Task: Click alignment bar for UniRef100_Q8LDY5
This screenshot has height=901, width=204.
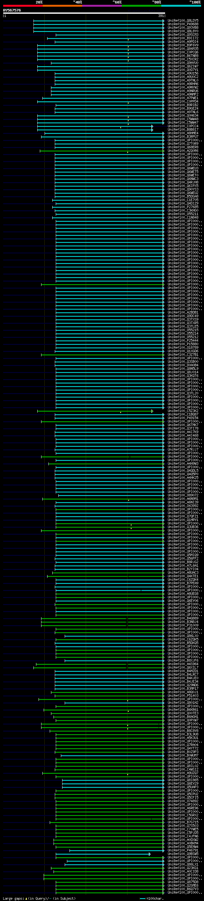Action: point(99,21)
